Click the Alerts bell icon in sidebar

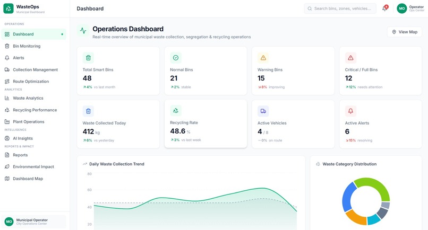coord(7,58)
